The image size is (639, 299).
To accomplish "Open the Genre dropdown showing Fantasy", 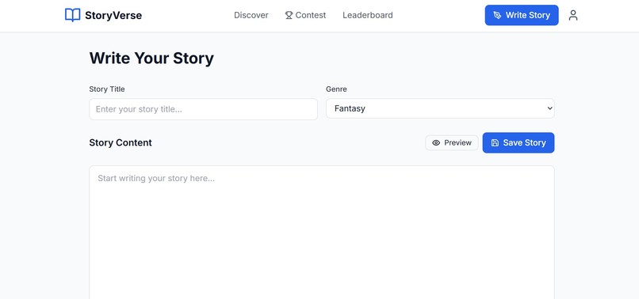I will coord(440,108).
